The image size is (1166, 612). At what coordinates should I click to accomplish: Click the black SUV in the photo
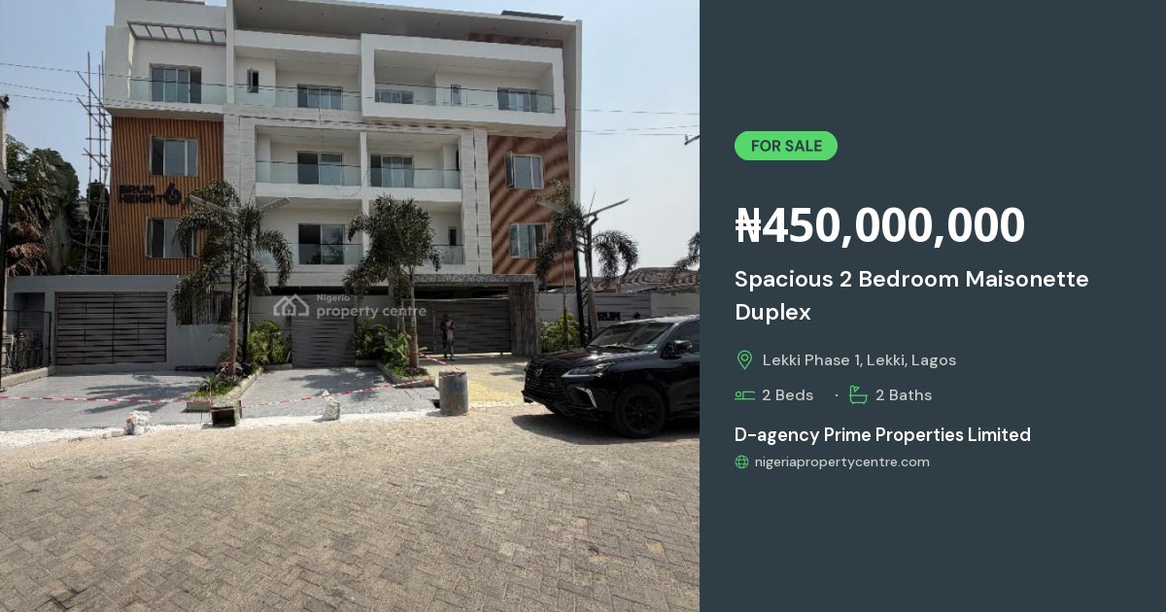pyautogui.click(x=611, y=375)
